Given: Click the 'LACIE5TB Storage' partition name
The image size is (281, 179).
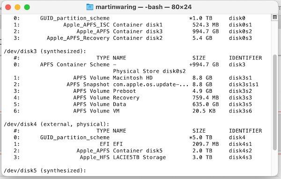Looking at the screenshot, I should tap(140, 157).
